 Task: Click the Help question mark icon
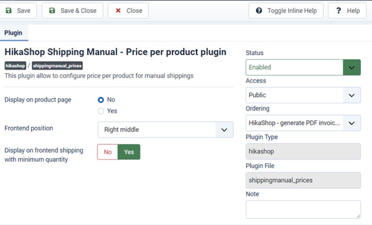(338, 11)
